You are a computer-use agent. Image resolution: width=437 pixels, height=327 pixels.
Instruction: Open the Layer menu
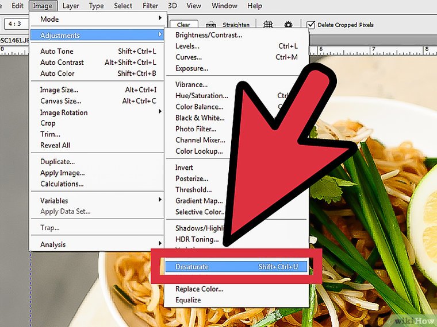click(x=71, y=6)
